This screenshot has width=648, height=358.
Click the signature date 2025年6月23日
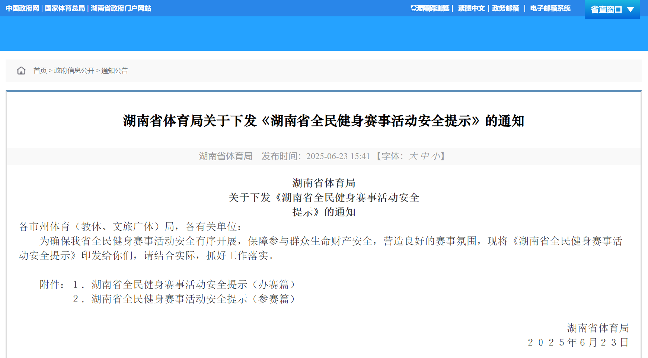[578, 342]
